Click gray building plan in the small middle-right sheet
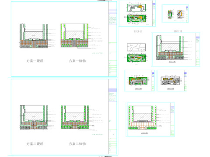 [x=170, y=81]
